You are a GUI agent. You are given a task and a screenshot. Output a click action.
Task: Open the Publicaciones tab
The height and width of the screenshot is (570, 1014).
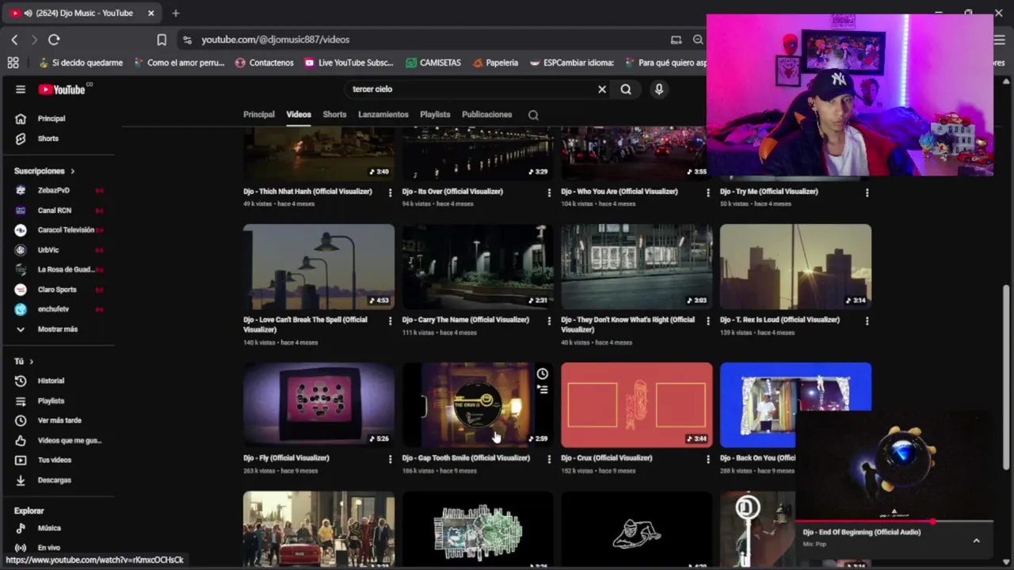[487, 115]
